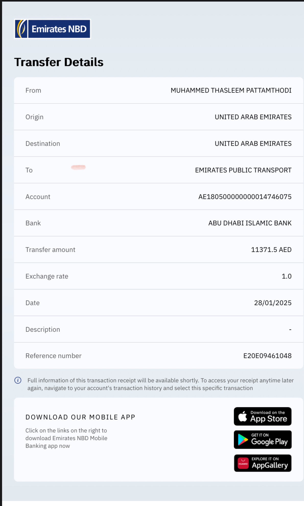
Task: Click the Destination row label
Action: click(x=43, y=143)
